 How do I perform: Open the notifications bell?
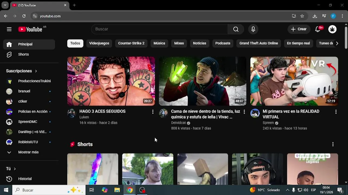[x=318, y=29]
